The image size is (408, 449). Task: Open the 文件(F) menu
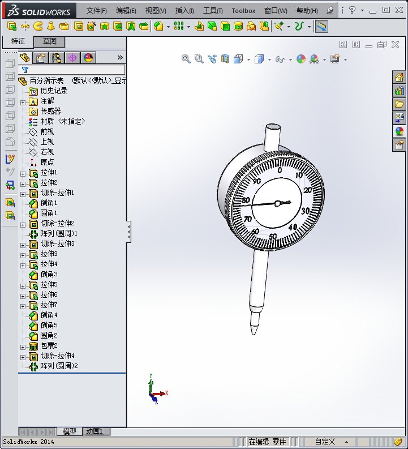(96, 11)
